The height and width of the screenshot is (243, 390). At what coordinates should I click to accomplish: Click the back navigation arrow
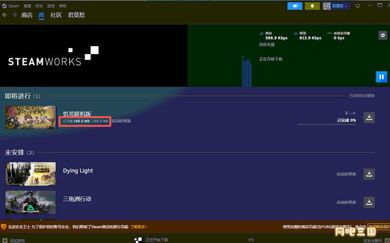5,15
